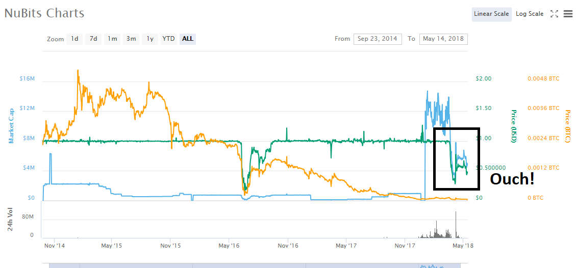The image size is (576, 268).
Task: Click the Nov '17 date label
Action: (404, 245)
